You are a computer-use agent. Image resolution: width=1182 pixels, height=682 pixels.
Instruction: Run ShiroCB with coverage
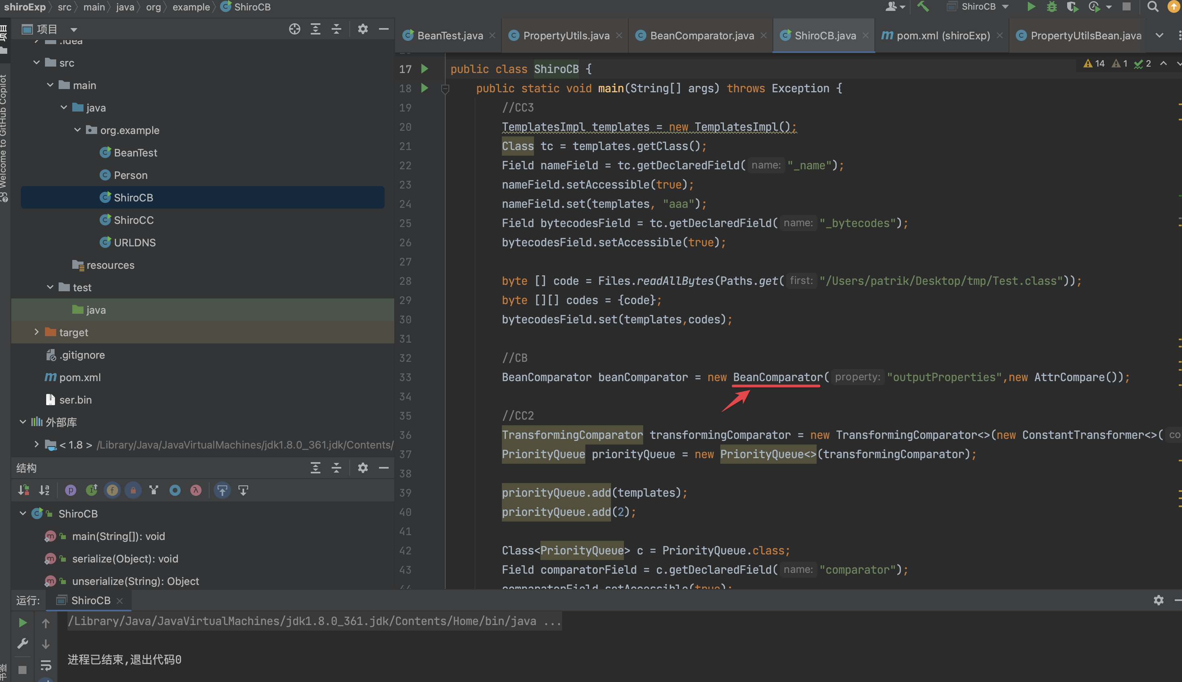(1072, 6)
